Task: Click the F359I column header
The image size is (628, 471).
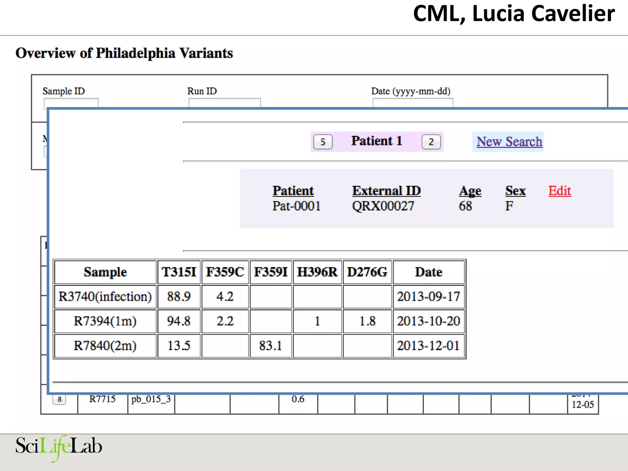Action: (271, 272)
